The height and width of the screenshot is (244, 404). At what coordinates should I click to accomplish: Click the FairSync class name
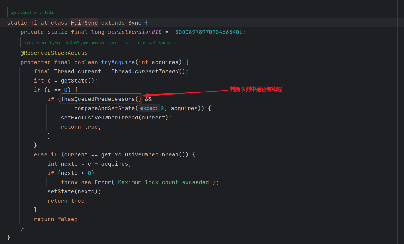click(x=84, y=23)
